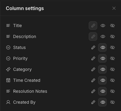Hide the Status column with crossed-eye icon
121x111 pixels.
112,47
